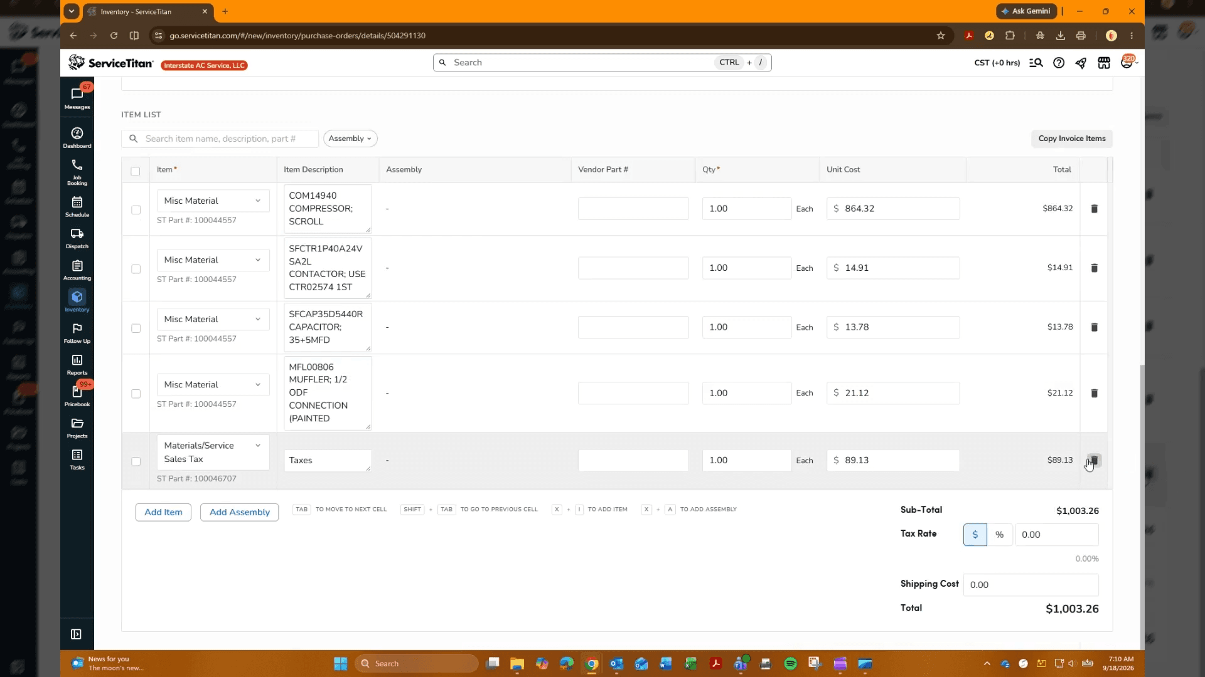Click Ask Gemini button
The image size is (1205, 677).
(1026, 11)
